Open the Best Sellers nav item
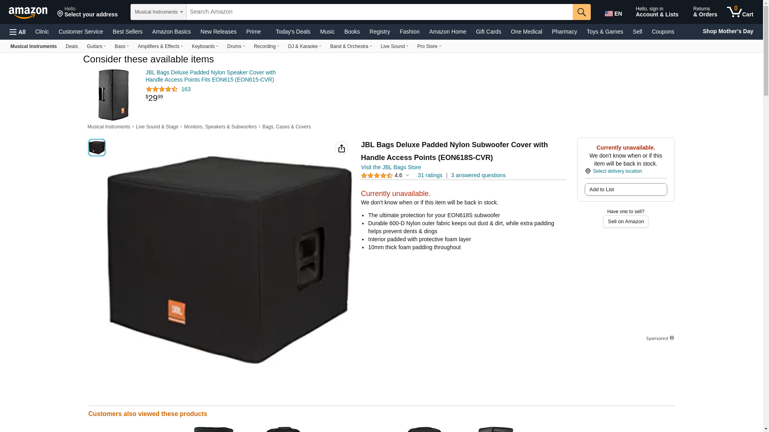This screenshot has height=432, width=769. tap(127, 32)
